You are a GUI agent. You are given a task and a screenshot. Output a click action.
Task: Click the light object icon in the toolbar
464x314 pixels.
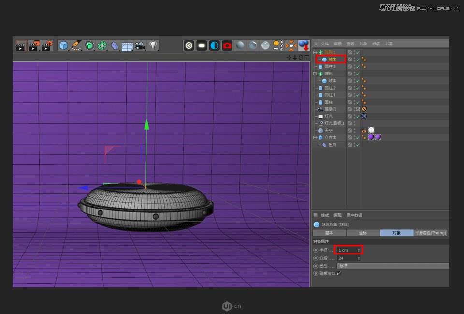click(x=152, y=45)
